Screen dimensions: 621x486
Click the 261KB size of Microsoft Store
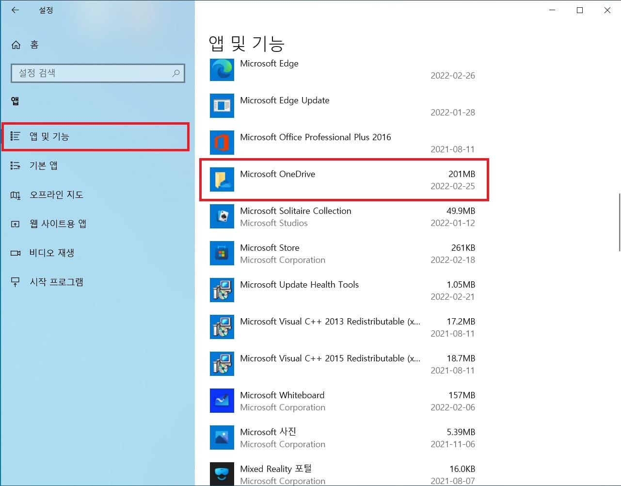pyautogui.click(x=463, y=248)
